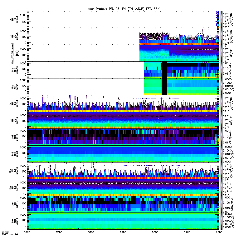234x250 pixels.
Task: Click the black data gap in tha fbk scm1 panel
Action: [164, 87]
